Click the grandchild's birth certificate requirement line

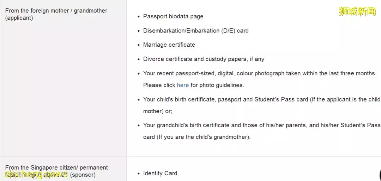point(261,125)
